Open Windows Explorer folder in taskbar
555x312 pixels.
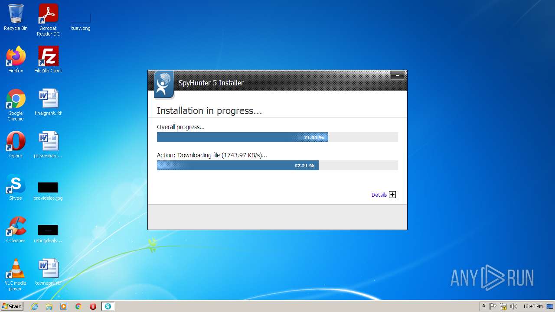tap(49, 306)
